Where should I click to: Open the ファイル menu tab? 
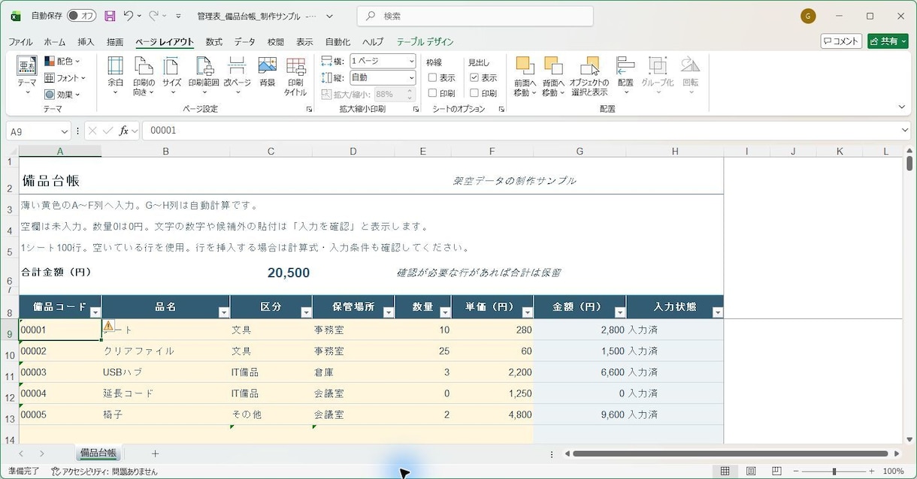[20, 42]
